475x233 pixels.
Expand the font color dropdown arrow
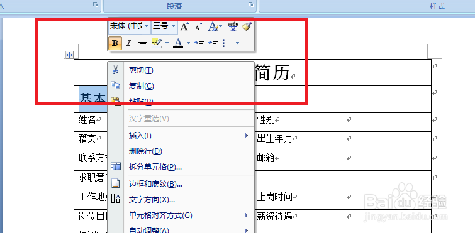pyautogui.click(x=188, y=43)
